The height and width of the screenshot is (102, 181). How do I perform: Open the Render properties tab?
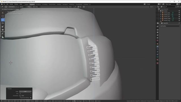(x=158, y=30)
